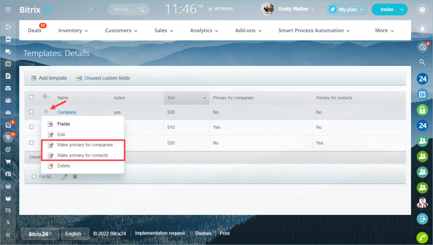Open the blue calendar chat icon in right panel
433x245 pixels.
[422, 94]
